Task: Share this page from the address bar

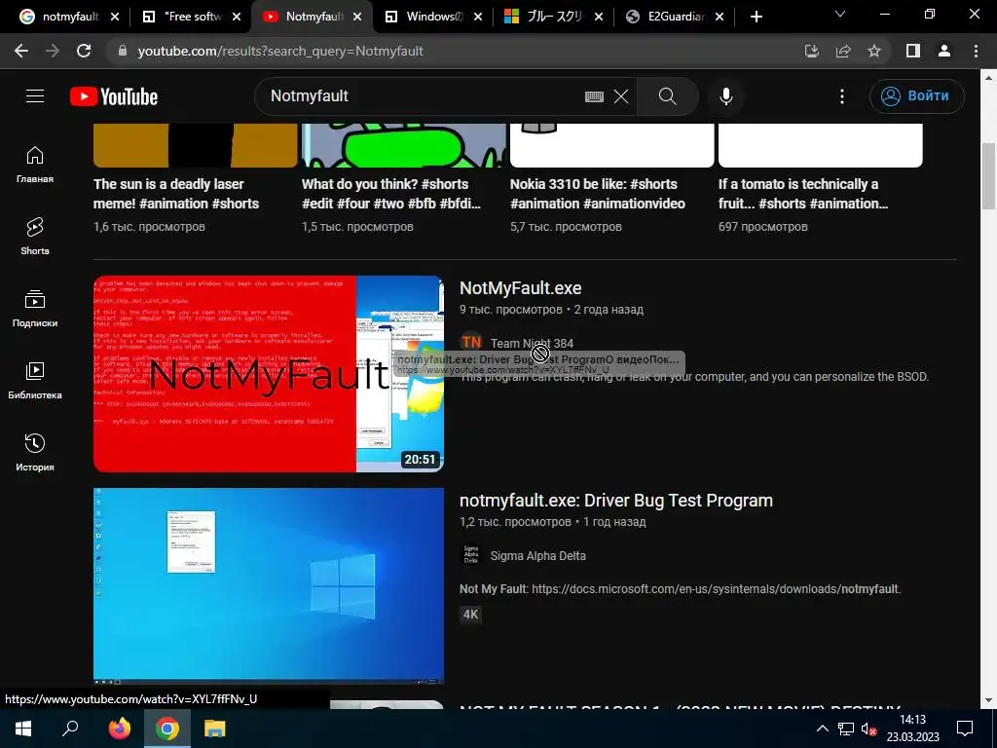Action: point(843,51)
